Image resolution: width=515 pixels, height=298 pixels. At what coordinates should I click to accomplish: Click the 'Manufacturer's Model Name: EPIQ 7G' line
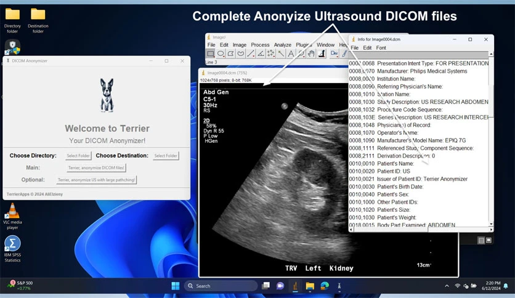pyautogui.click(x=407, y=140)
